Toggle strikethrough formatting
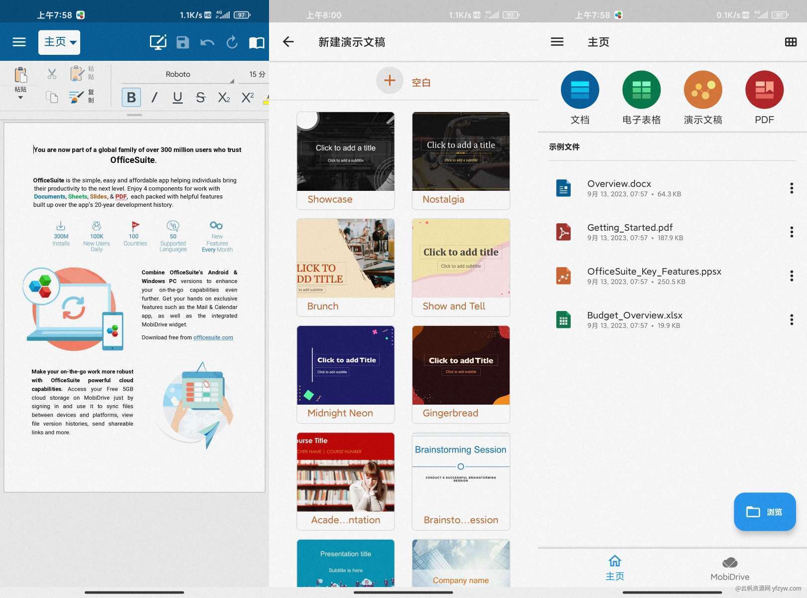The height and width of the screenshot is (598, 807). click(200, 97)
